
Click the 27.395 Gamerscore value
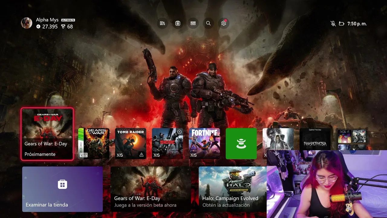tap(50, 27)
